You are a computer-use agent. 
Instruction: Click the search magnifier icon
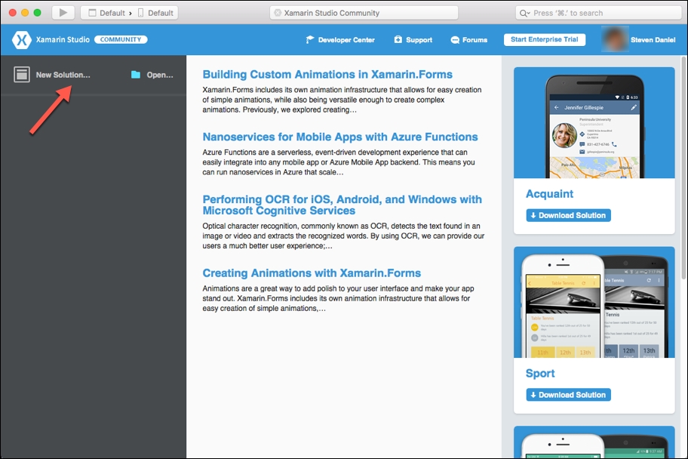(x=525, y=13)
